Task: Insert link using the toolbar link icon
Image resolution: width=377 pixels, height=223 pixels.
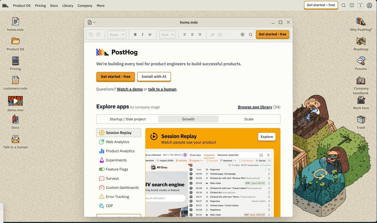Action: tap(213, 35)
